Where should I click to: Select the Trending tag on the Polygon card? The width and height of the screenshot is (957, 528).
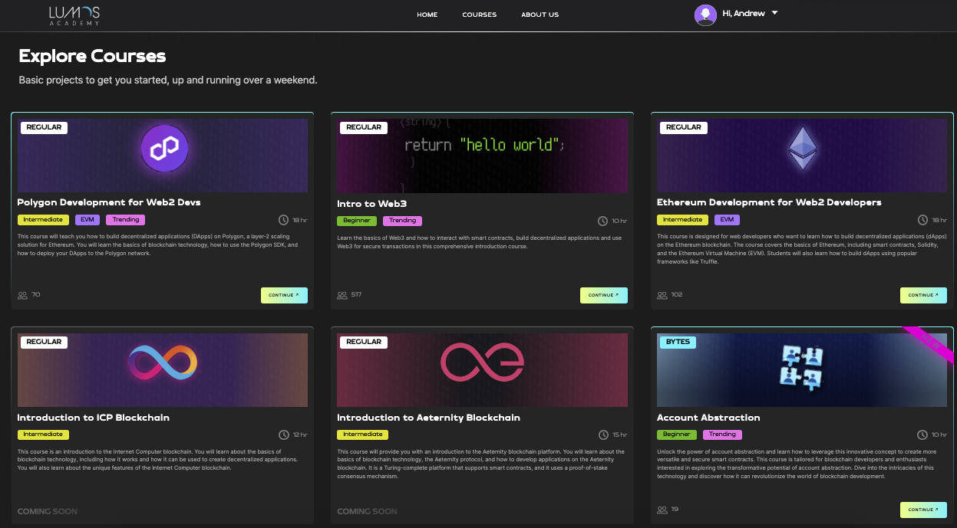tap(125, 220)
